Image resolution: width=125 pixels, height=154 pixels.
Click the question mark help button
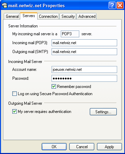112,5
